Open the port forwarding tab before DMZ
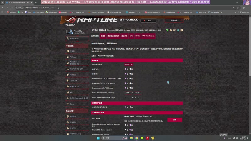Image resolution: width=251 pixels, height=141 pixels. (x=124, y=36)
